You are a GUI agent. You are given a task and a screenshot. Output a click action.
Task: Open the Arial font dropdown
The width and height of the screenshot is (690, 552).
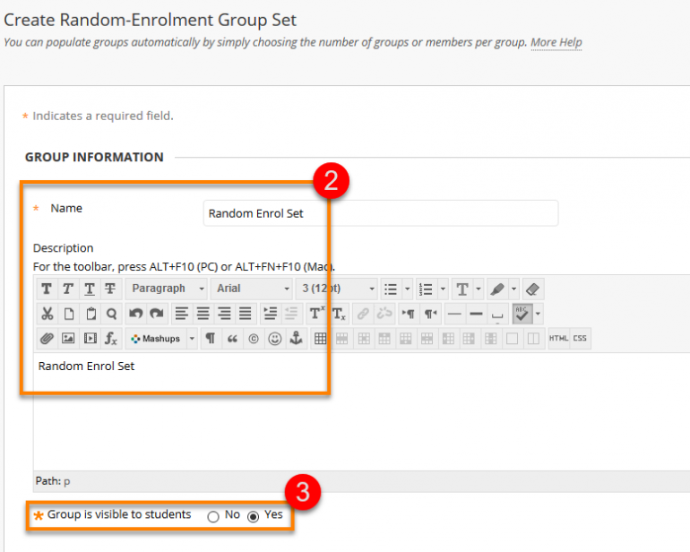pos(252,289)
